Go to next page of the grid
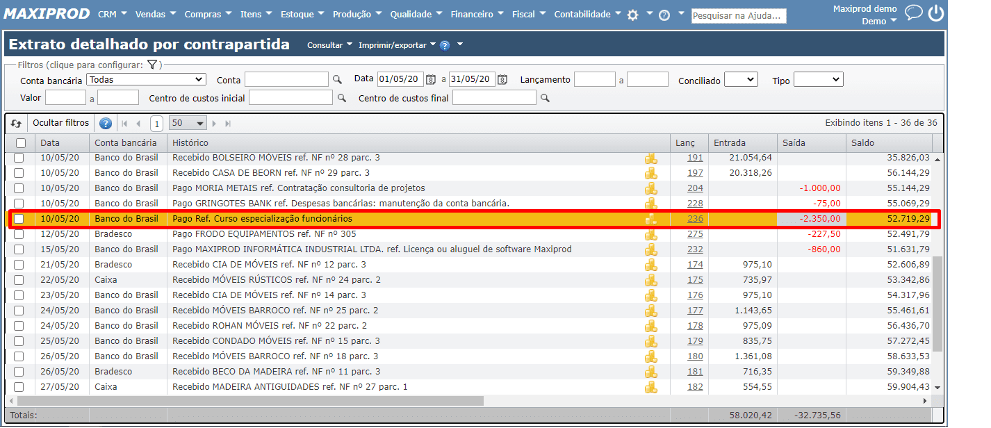This screenshot has height=428, width=991. point(214,124)
